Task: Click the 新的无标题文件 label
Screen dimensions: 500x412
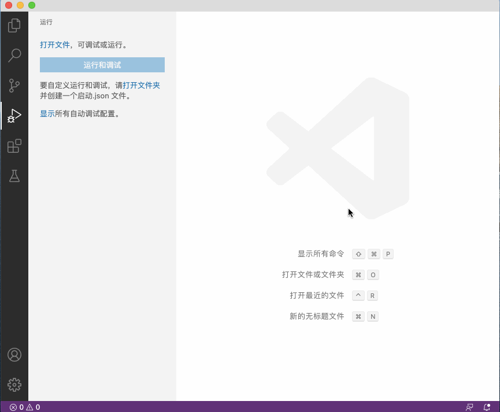Action: [x=317, y=317]
